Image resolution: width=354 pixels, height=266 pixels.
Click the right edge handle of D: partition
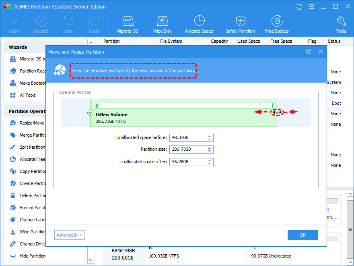(x=277, y=112)
